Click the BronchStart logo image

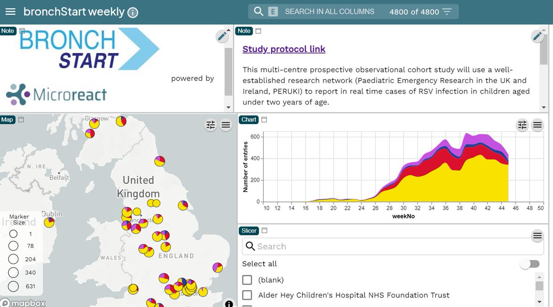(89, 49)
